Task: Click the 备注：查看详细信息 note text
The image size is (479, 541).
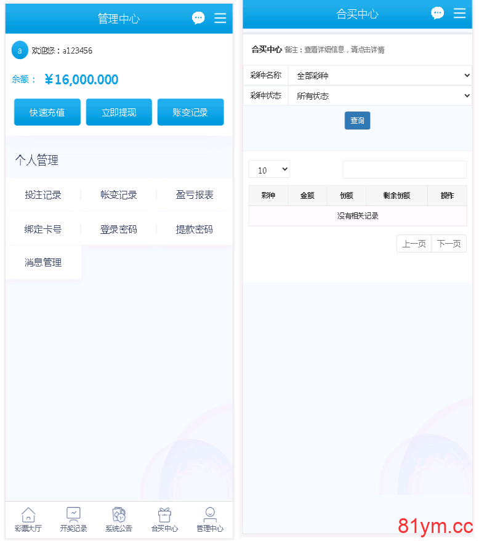Action: pyautogui.click(x=334, y=50)
